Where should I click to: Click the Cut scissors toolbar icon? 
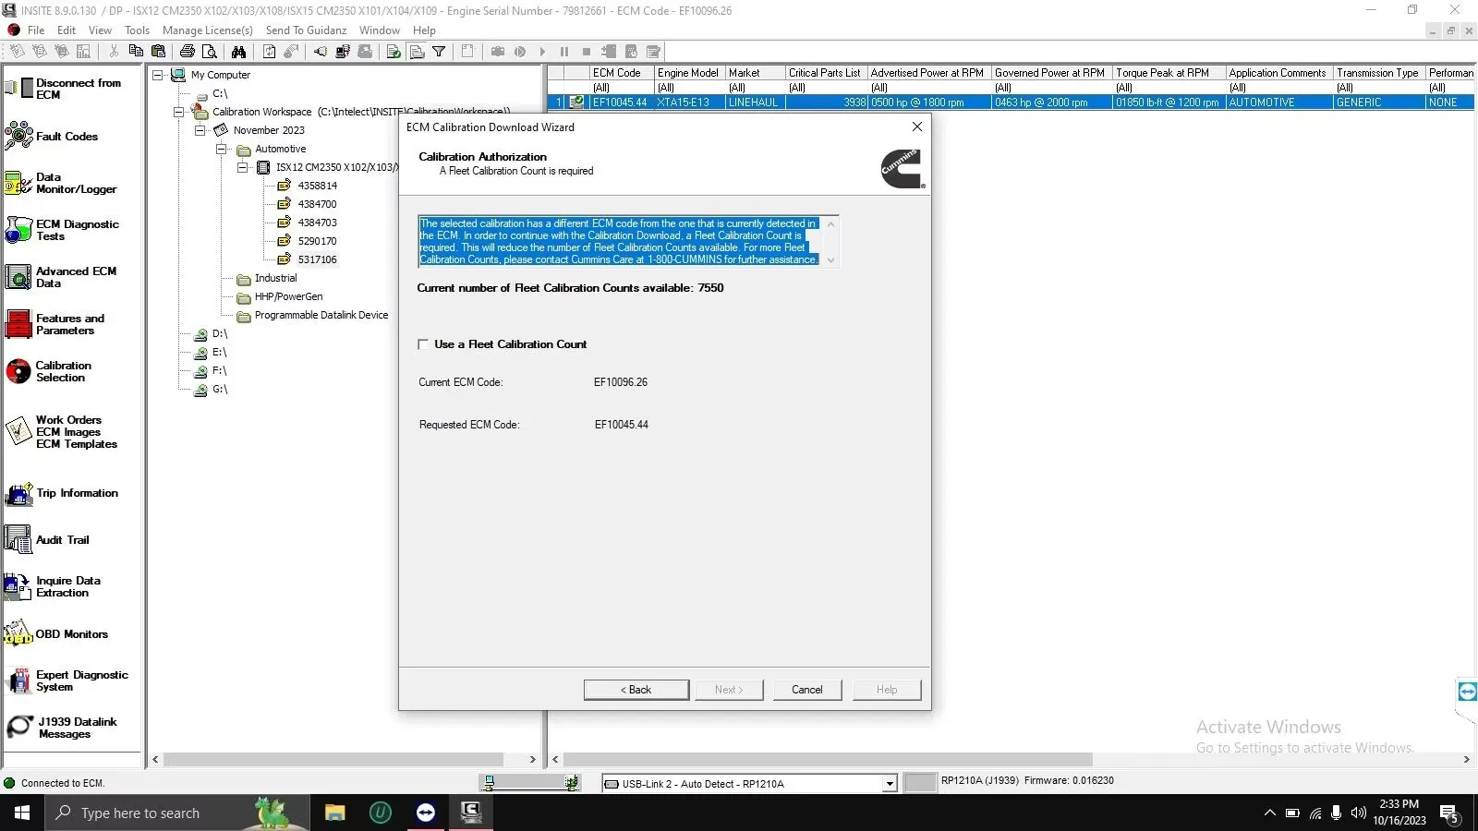coord(114,52)
